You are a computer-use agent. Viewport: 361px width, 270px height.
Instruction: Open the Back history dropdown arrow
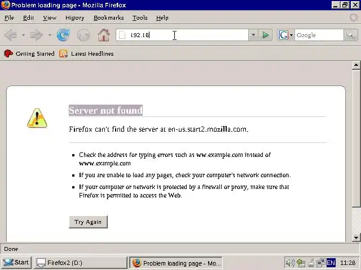coord(23,35)
